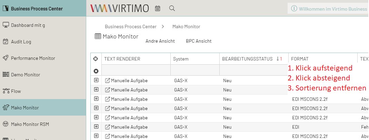The width and height of the screenshot is (369, 140).
Task: Open the calendar icon in top bar
Action: [158, 8]
